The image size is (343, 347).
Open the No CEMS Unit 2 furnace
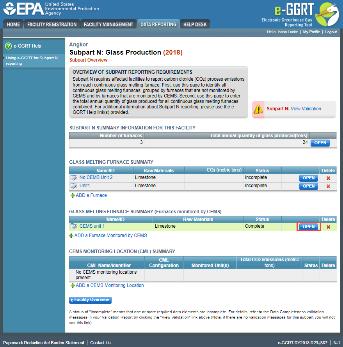[x=308, y=178]
